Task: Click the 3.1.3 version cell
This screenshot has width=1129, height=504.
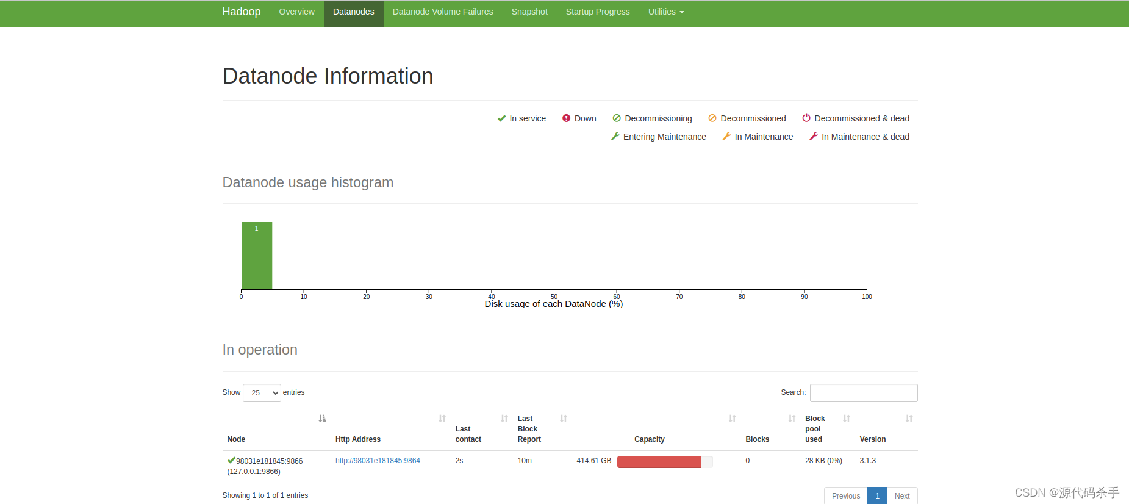Action: (x=868, y=461)
